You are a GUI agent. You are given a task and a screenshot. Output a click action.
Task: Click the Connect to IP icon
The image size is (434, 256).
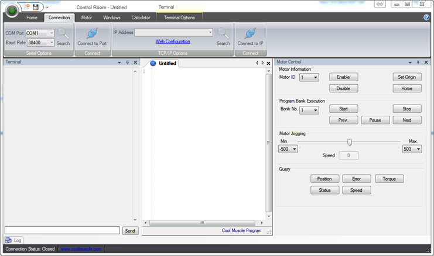(250, 33)
